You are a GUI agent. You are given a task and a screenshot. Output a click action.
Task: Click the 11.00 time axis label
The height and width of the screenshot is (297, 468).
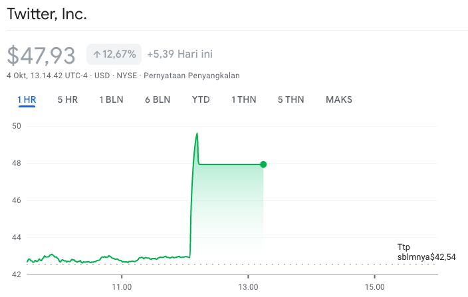(122, 286)
